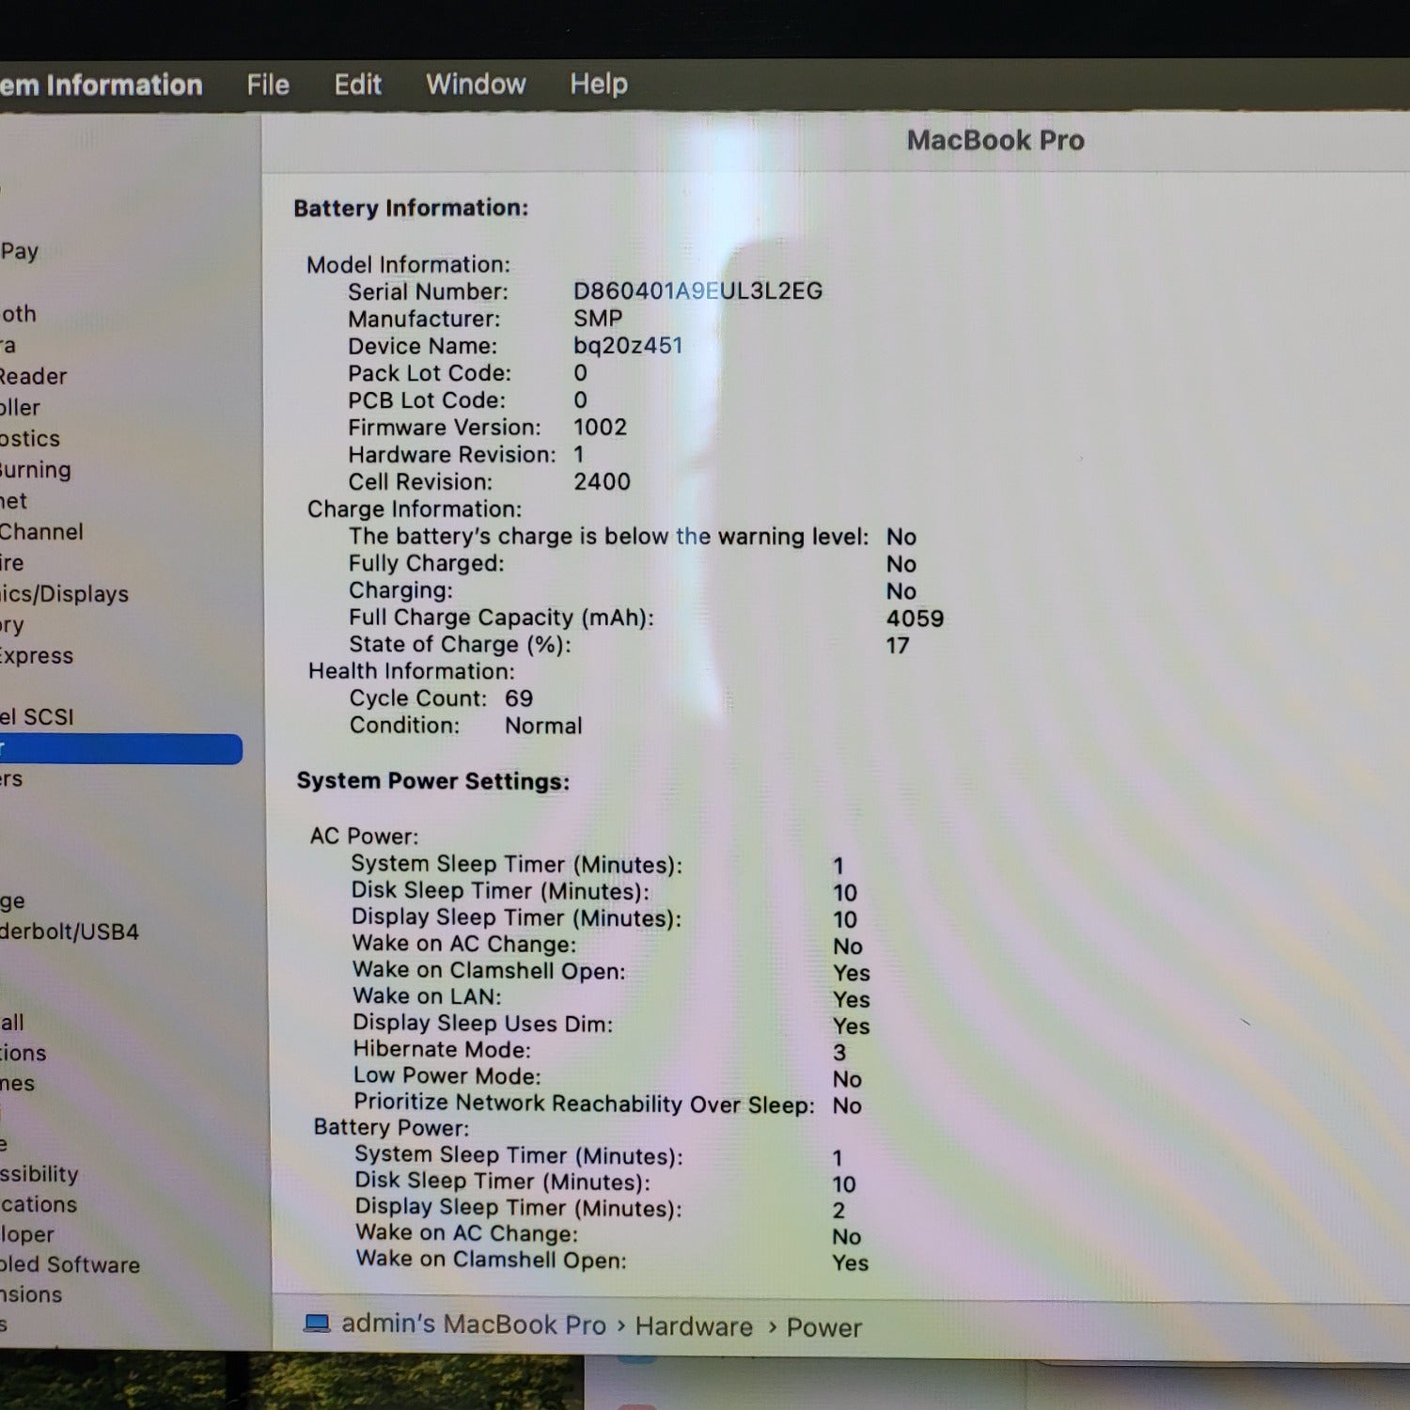Click the MacBook Pro window title
The image size is (1410, 1410).
tap(995, 140)
